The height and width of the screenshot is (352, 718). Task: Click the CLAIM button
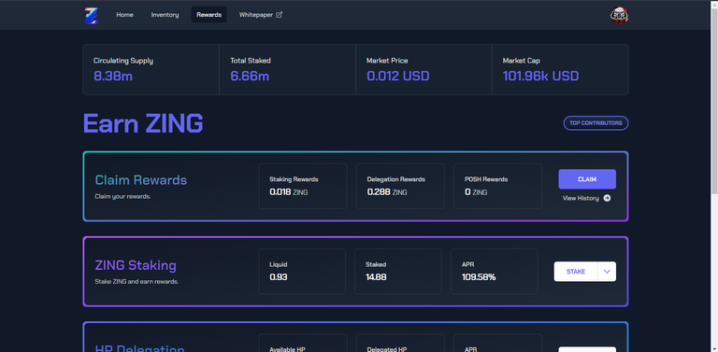point(587,179)
